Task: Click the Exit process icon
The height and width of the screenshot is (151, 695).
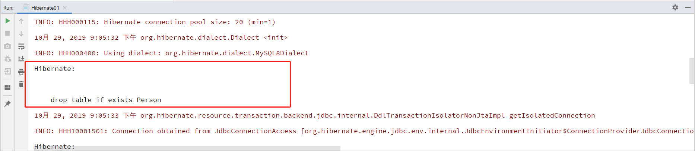Action: 7,71
